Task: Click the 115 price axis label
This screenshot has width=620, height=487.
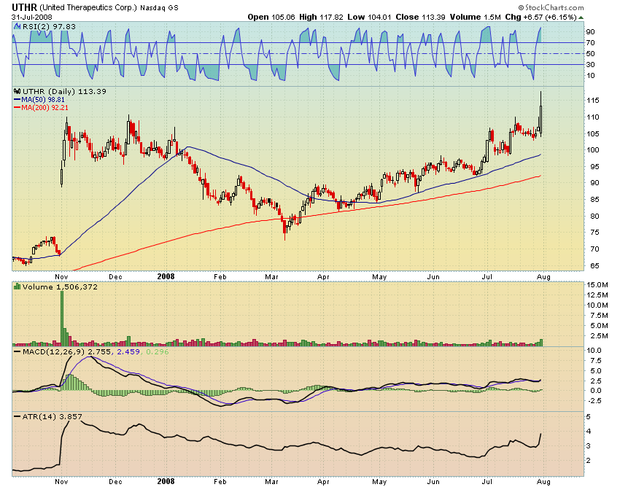Action: [592, 101]
